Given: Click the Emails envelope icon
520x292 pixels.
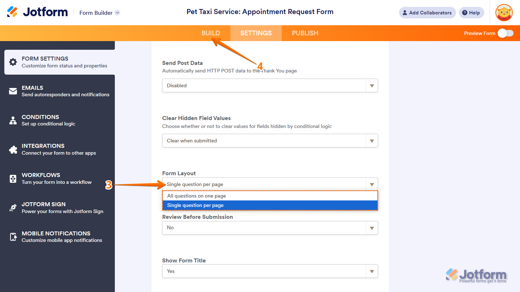Looking at the screenshot, I should (x=13, y=91).
